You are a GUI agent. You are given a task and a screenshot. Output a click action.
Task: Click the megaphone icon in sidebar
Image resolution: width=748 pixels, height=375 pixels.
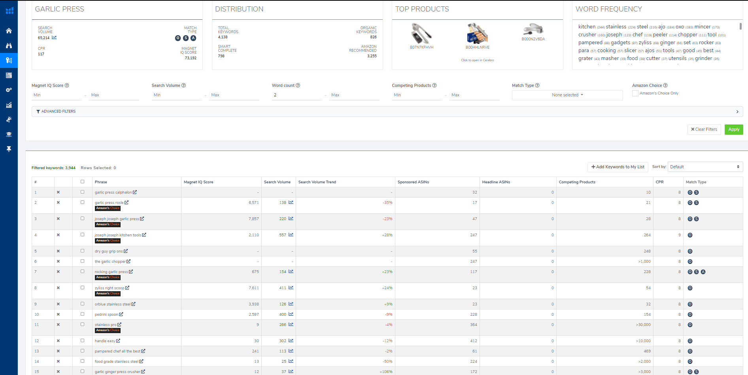click(x=9, y=119)
